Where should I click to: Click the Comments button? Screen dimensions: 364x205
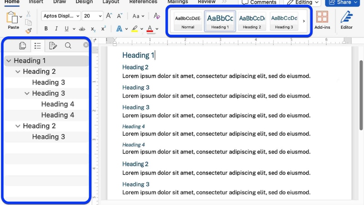(259, 2)
